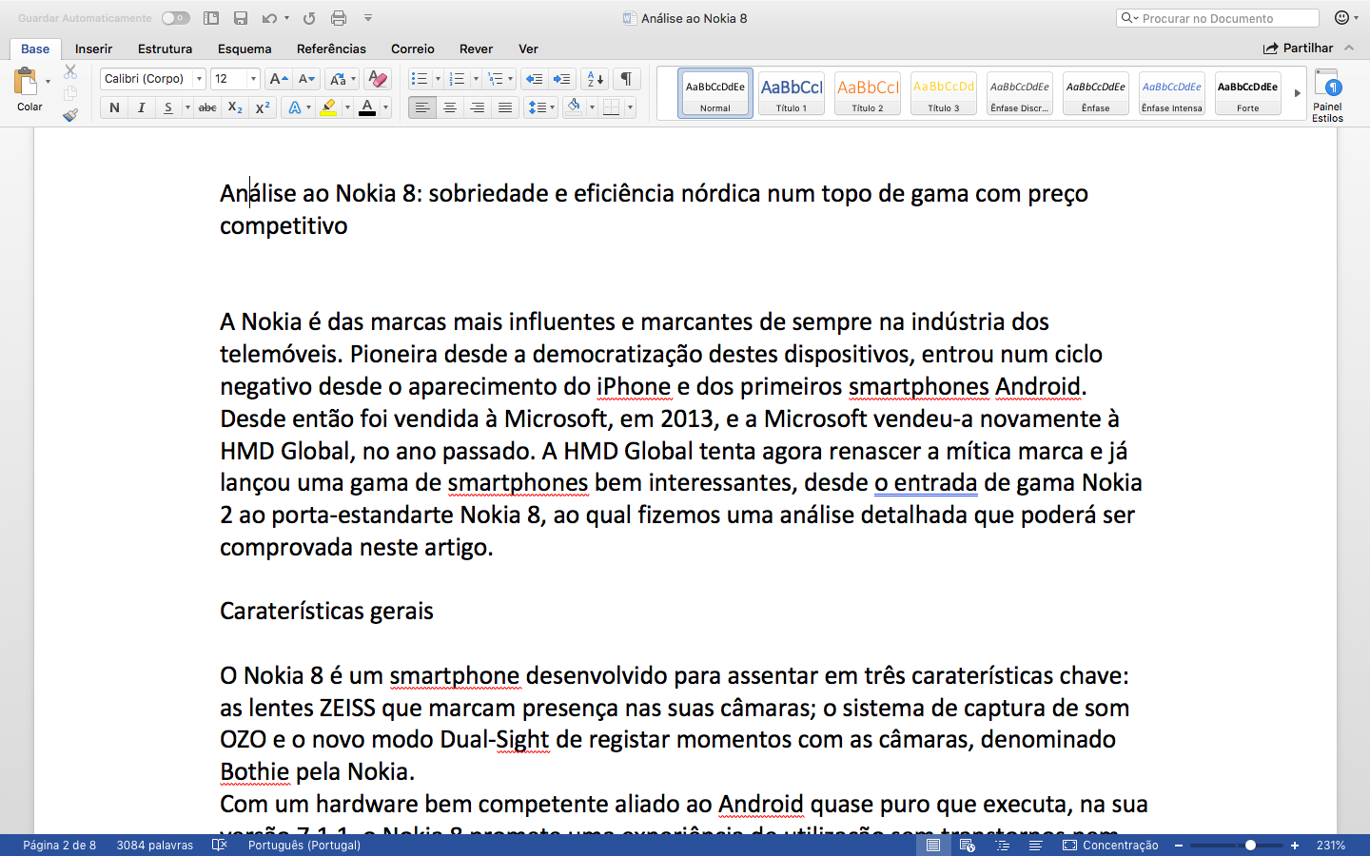Switch to outline view in status bar
Image resolution: width=1370 pixels, height=856 pixels.
coord(1002,845)
